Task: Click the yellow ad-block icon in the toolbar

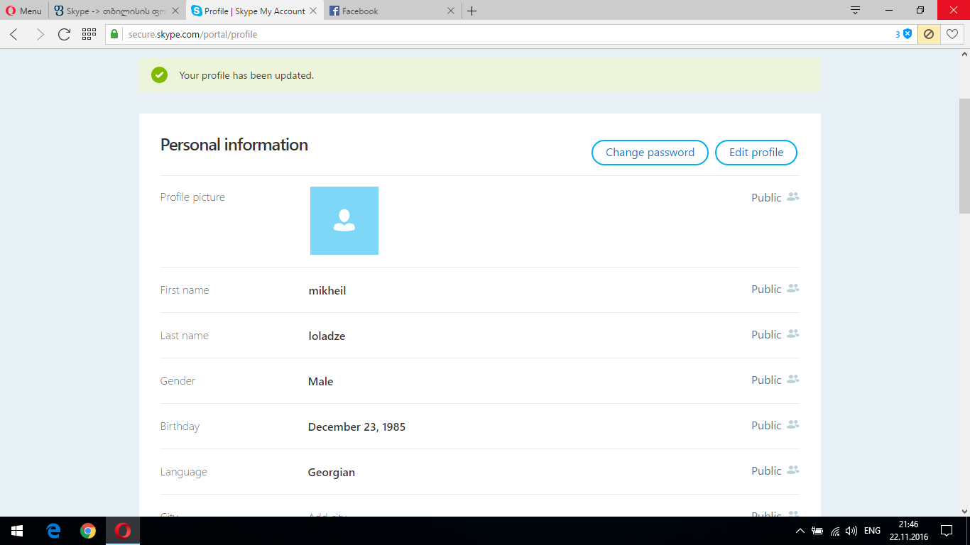Action: [x=928, y=34]
